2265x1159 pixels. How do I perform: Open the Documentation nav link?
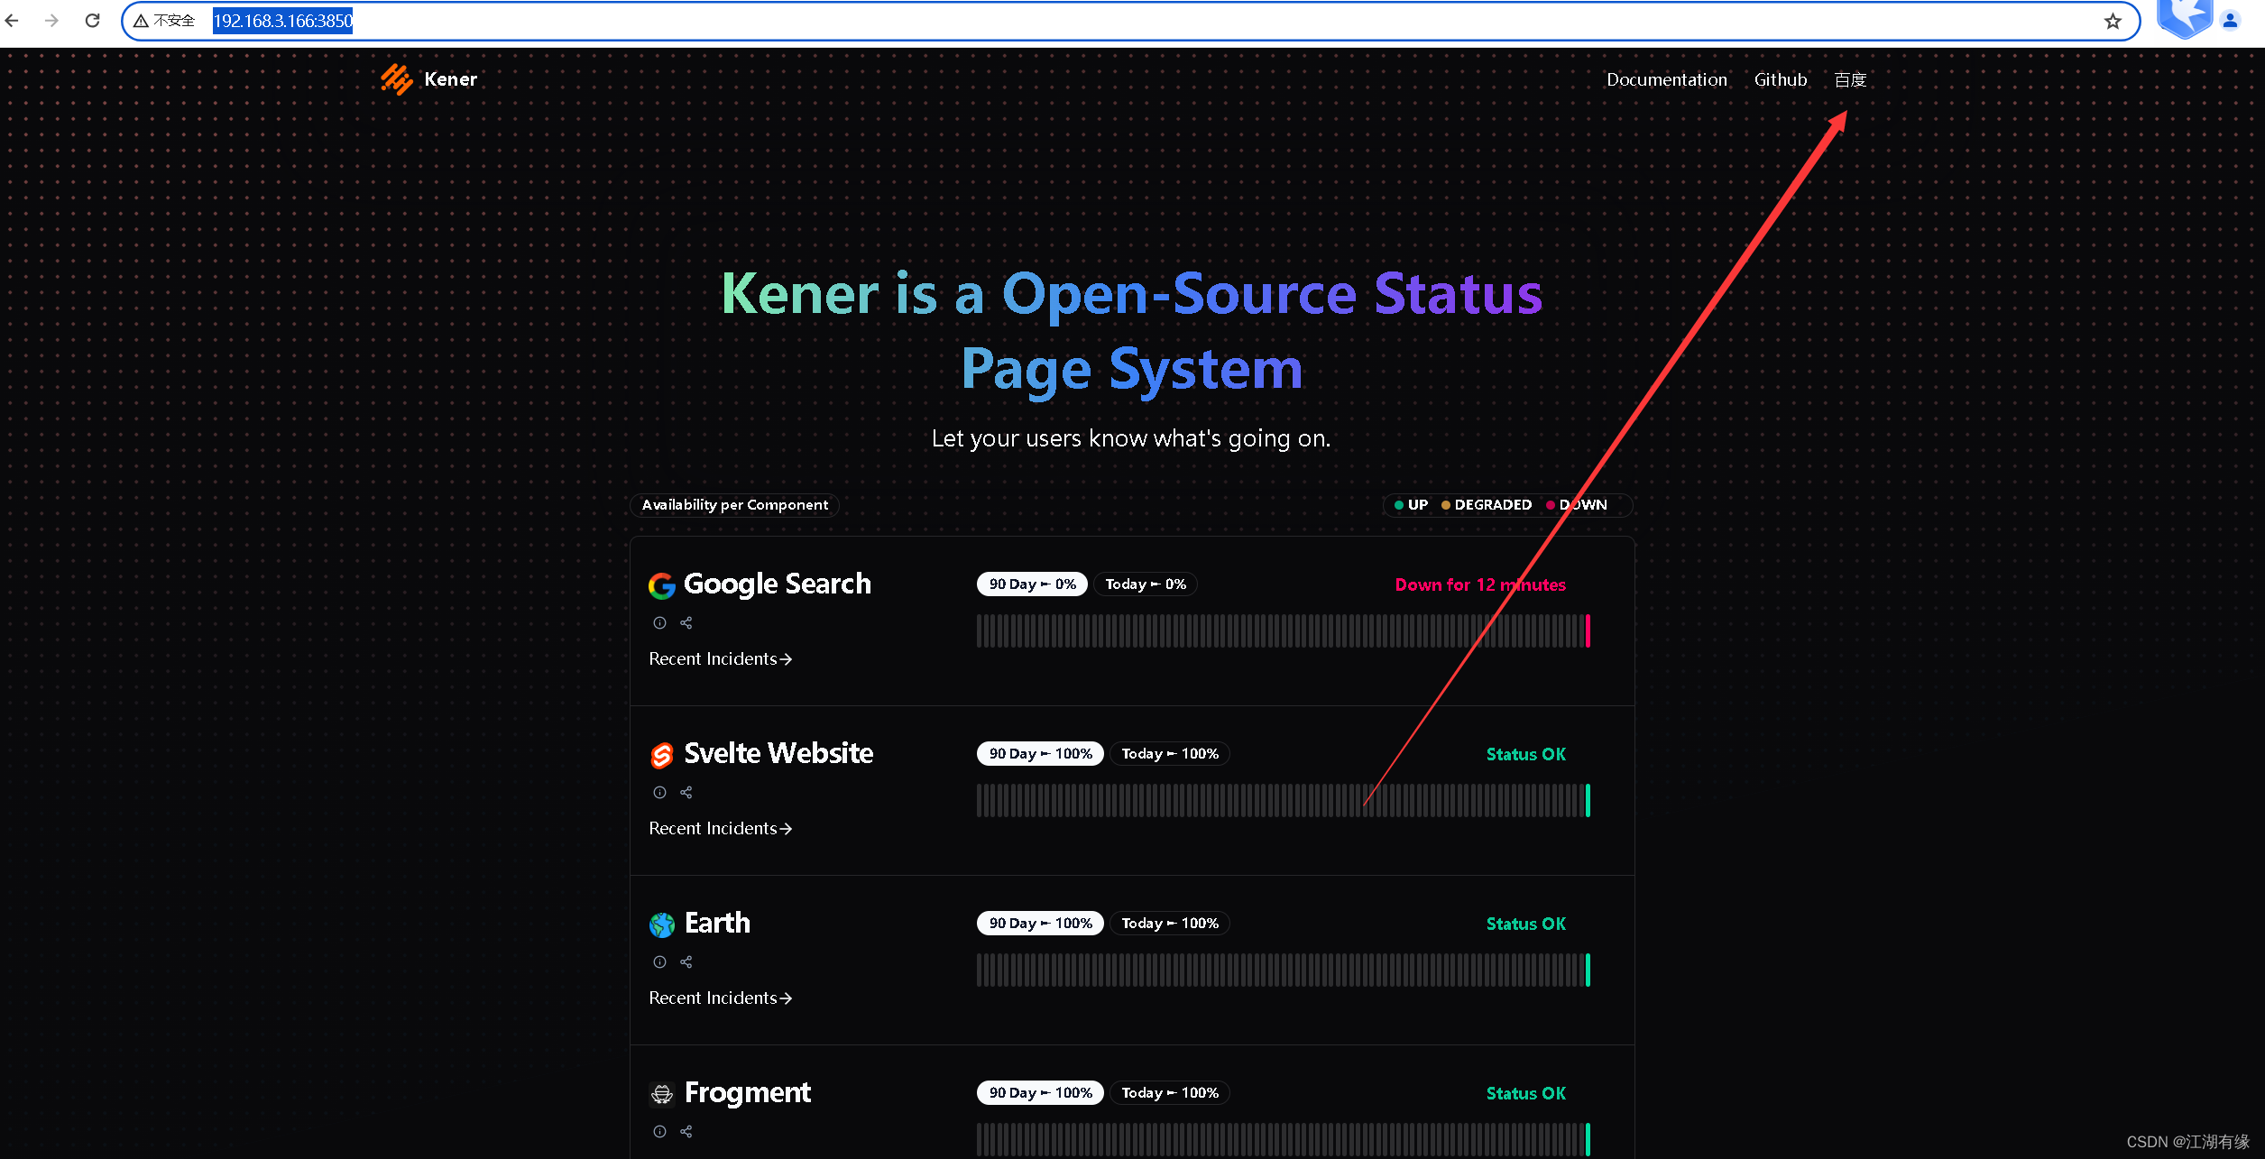[x=1666, y=80]
